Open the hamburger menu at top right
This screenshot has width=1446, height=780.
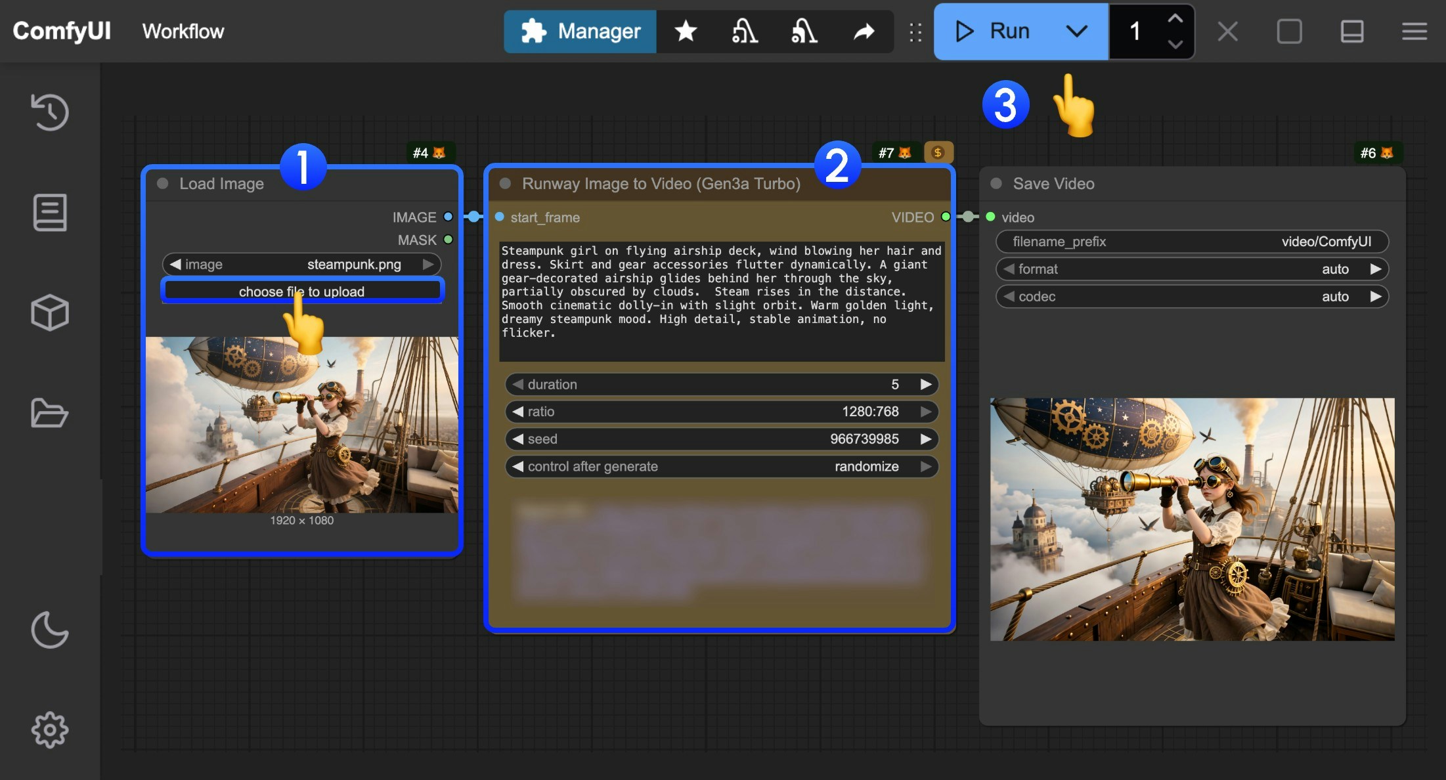[1414, 31]
